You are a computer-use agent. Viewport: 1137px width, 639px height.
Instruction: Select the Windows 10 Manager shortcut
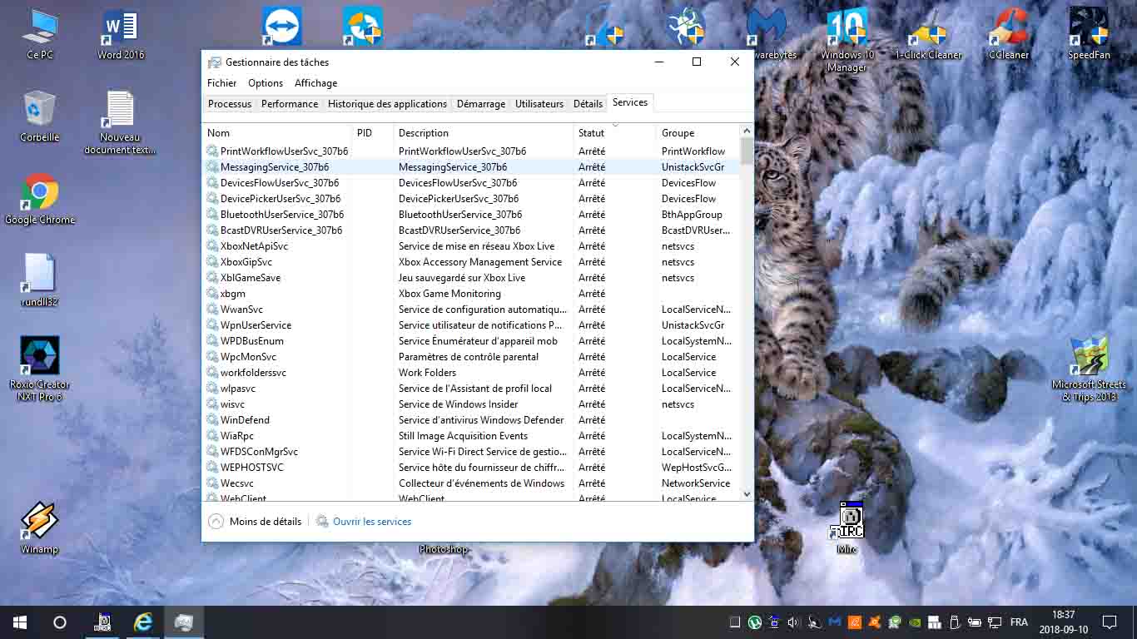point(847,41)
